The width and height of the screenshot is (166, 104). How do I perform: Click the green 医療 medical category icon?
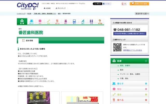pyautogui.click(x=22, y=22)
